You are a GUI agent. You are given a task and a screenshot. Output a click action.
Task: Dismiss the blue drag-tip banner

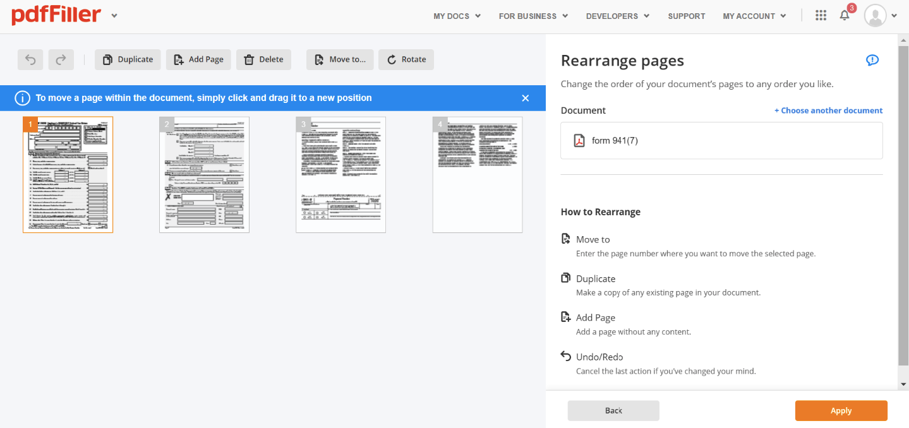[526, 98]
